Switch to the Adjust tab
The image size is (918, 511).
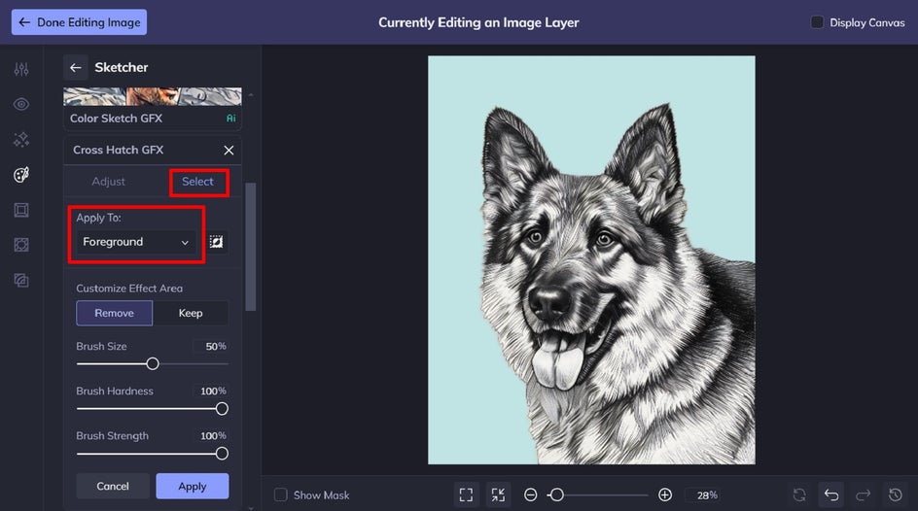(108, 182)
